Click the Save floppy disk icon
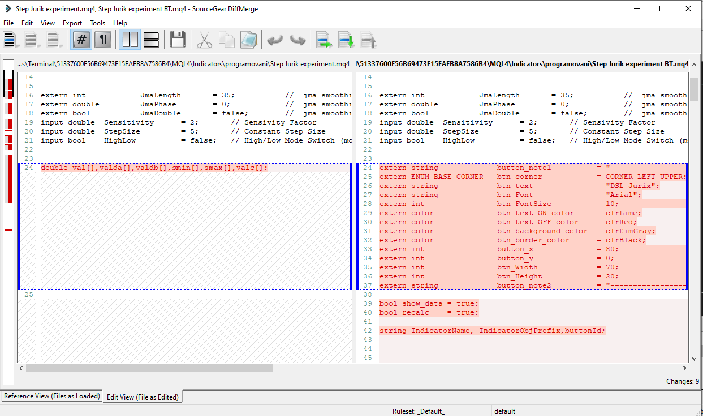Screen dimensions: 703x416 point(178,40)
